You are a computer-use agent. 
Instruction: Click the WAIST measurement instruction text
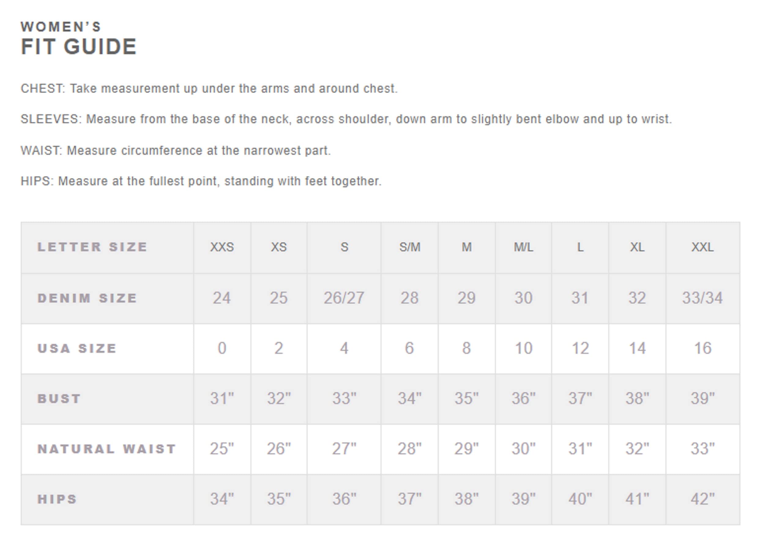tap(175, 150)
